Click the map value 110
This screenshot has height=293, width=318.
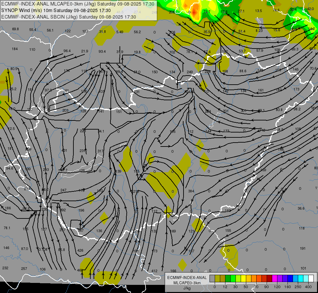click(32, 49)
